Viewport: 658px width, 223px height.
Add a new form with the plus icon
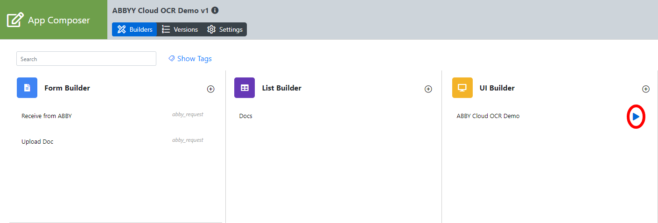(x=210, y=89)
